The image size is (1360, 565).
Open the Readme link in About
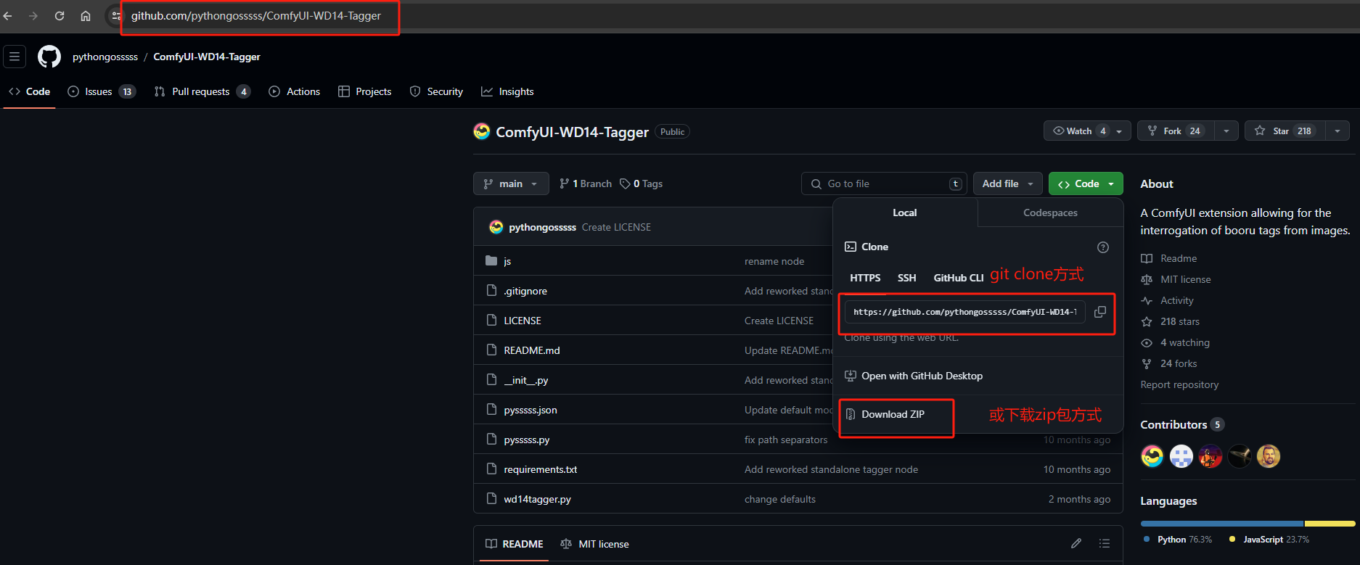tap(1169, 258)
